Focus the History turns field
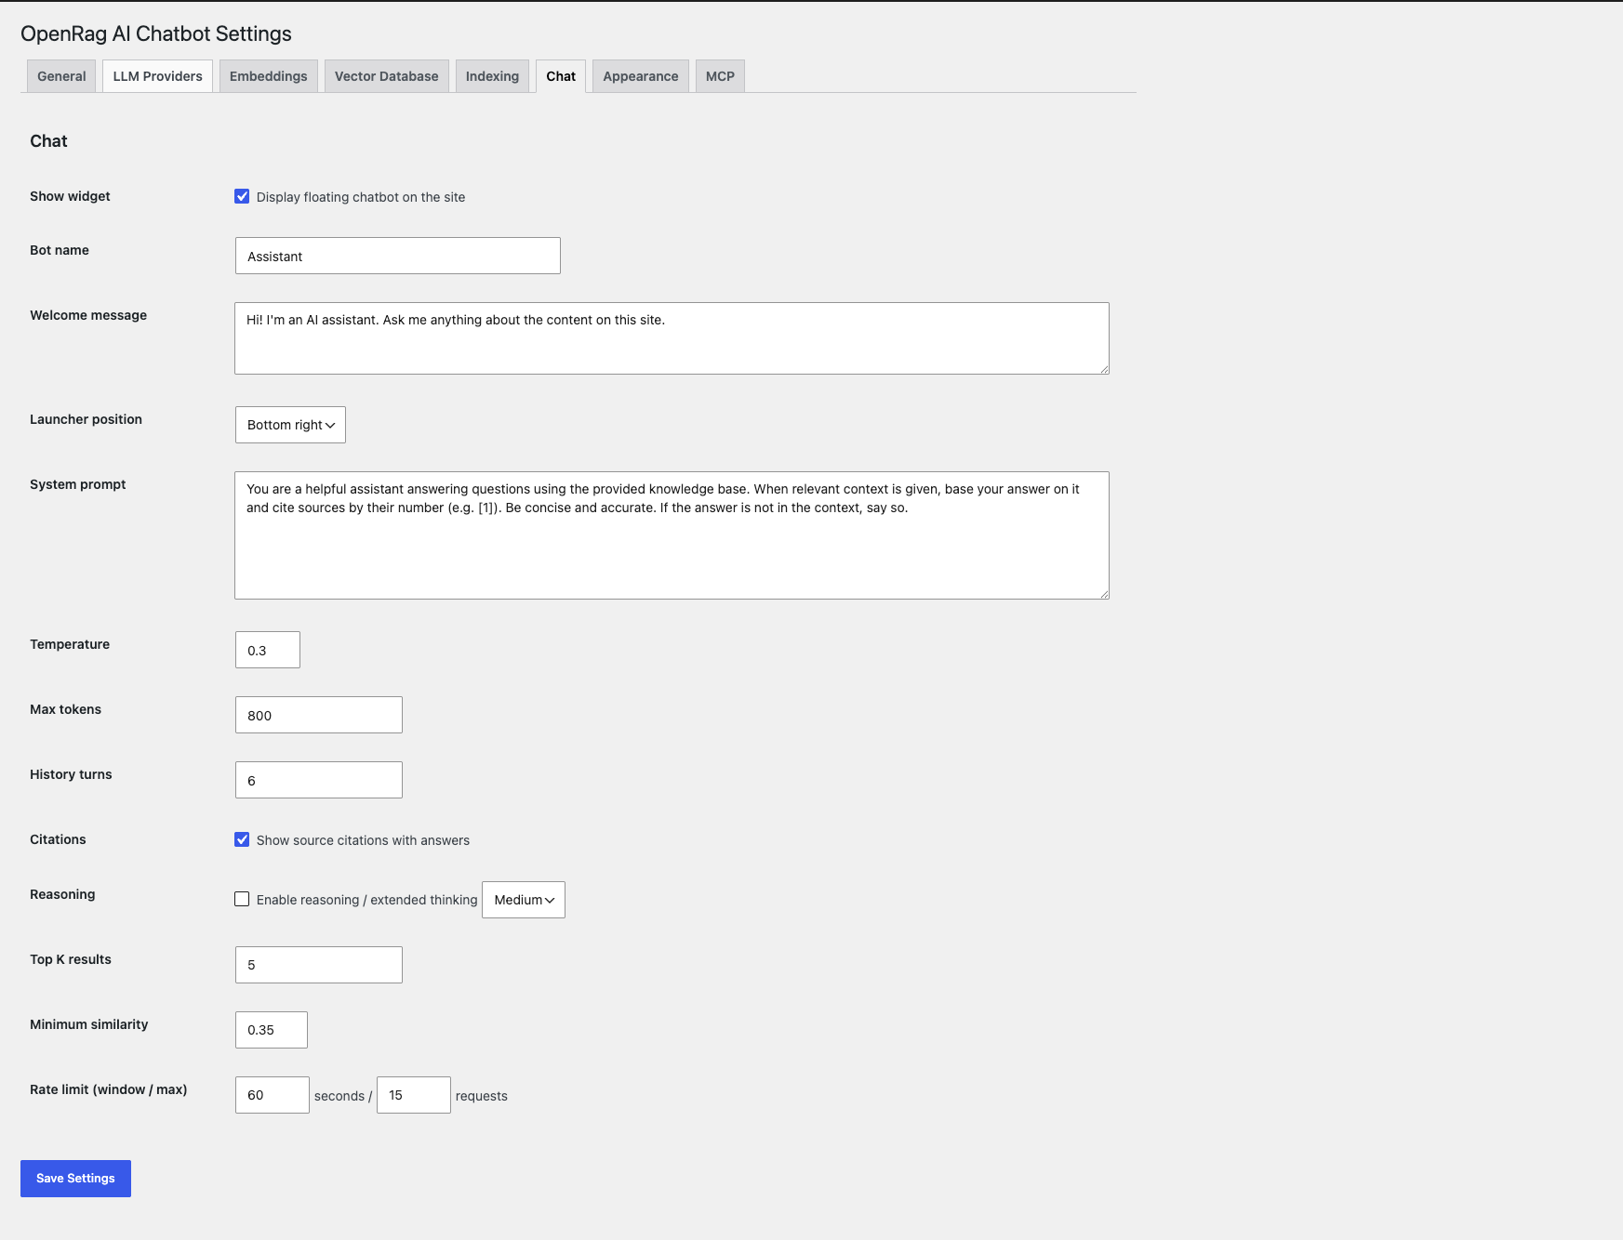 tap(319, 780)
